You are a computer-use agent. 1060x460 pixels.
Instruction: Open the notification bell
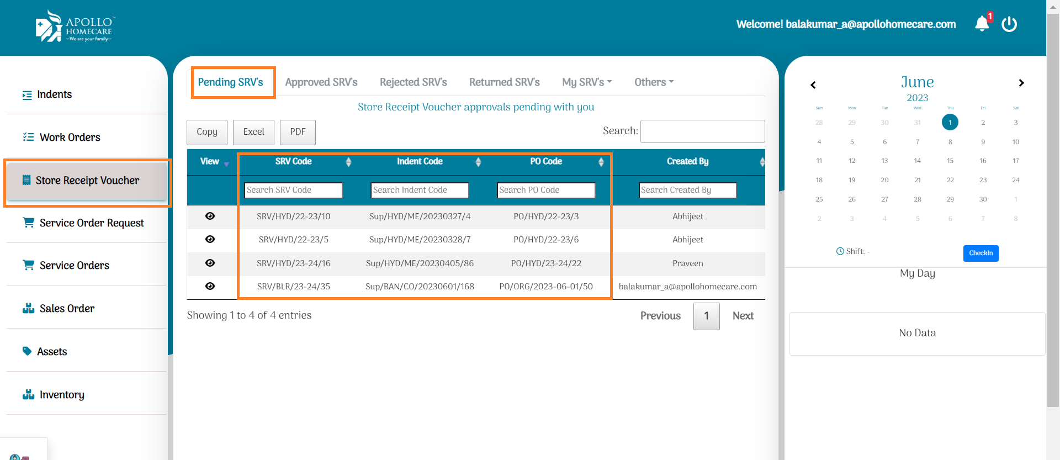tap(982, 23)
